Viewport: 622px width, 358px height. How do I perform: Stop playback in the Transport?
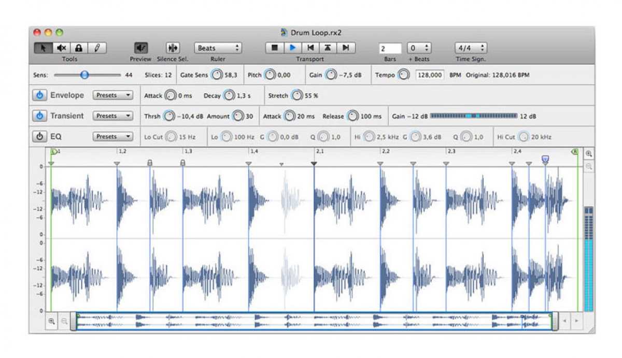[275, 48]
